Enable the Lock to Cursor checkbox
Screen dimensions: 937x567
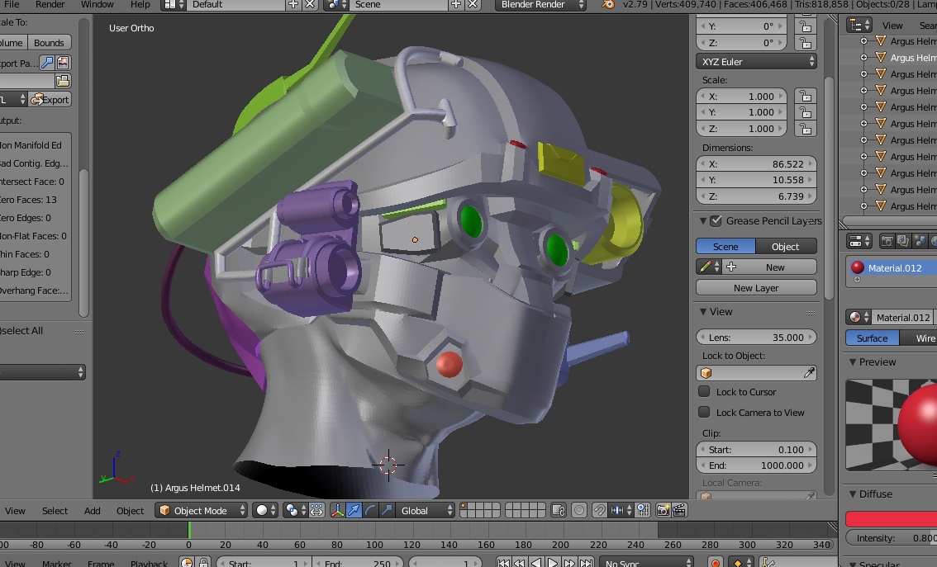click(704, 392)
